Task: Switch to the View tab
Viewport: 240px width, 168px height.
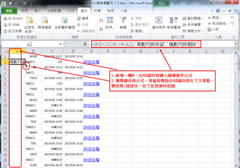Action: point(110,11)
